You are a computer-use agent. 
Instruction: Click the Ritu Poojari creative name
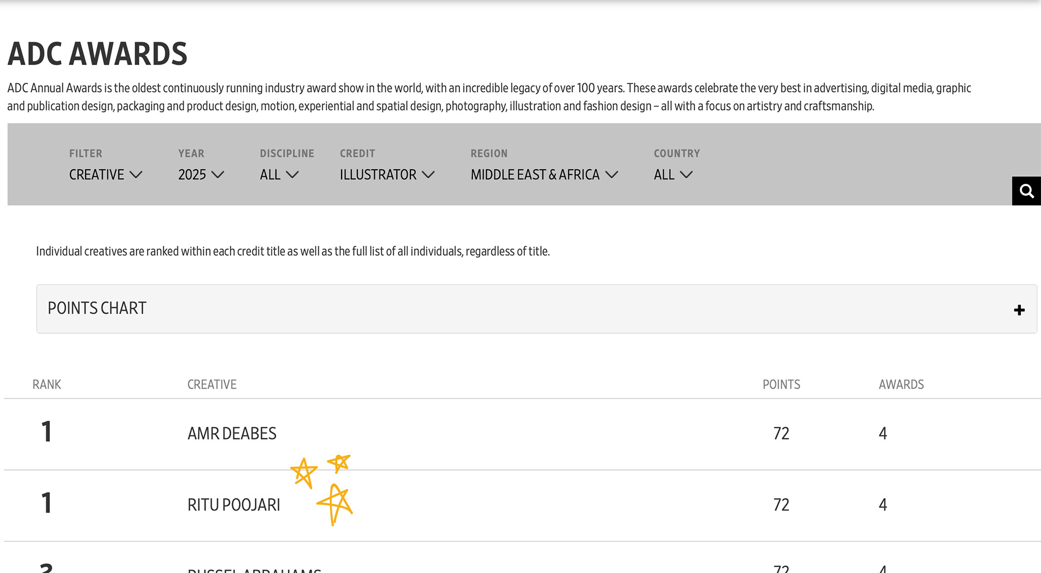click(234, 505)
